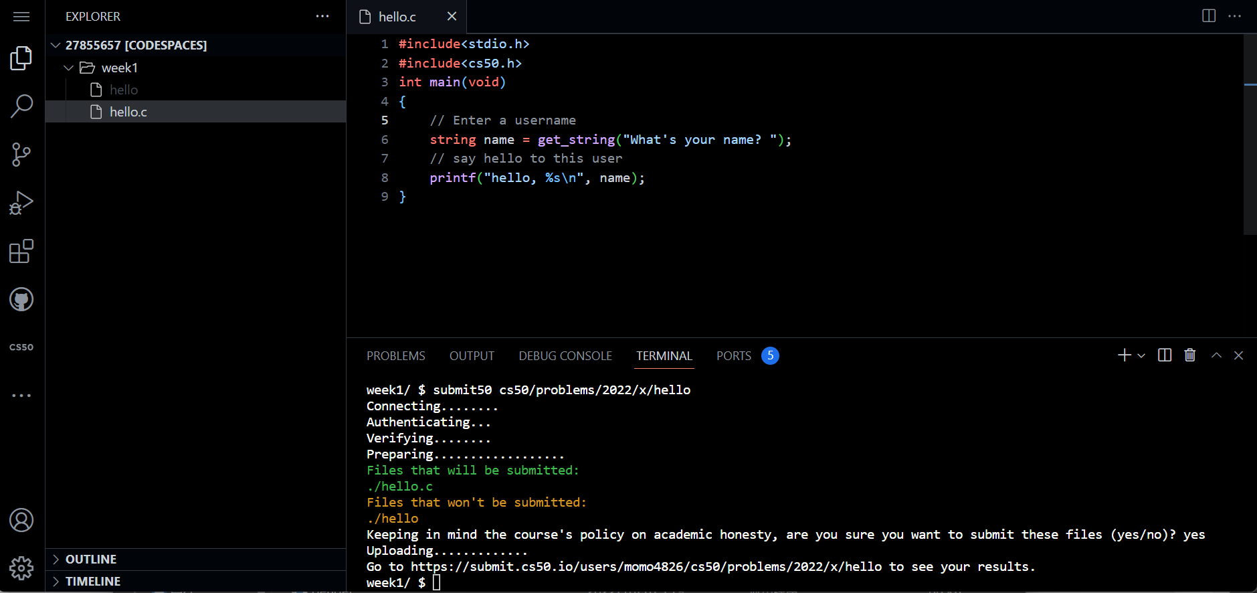Image resolution: width=1257 pixels, height=593 pixels.
Task: Switch to the PROBLEMS tab
Action: point(395,356)
